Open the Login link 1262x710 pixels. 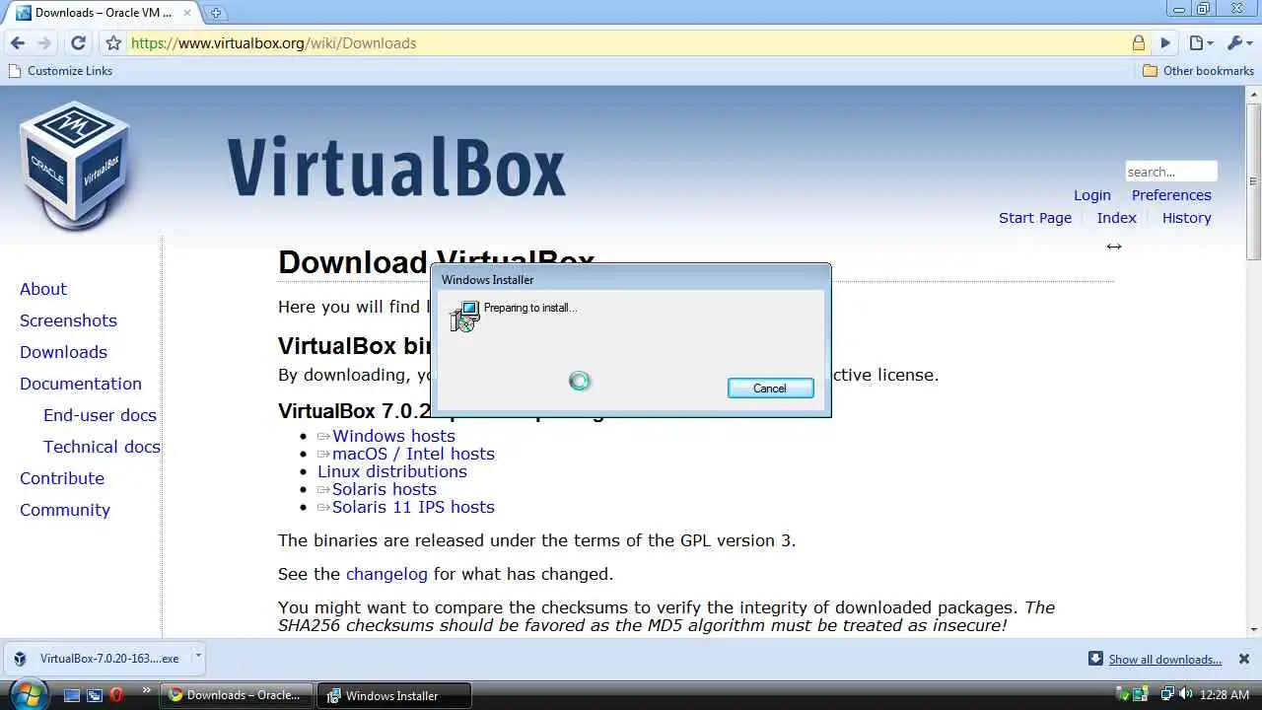(1092, 195)
